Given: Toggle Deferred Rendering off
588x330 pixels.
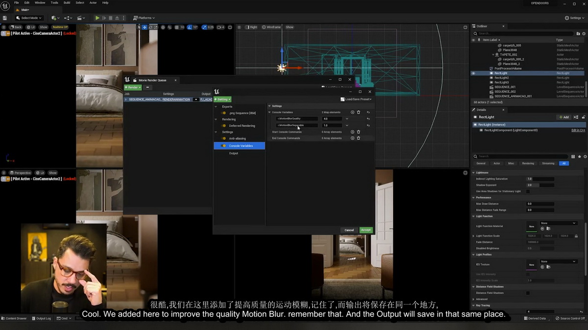Looking at the screenshot, I should tap(223, 126).
